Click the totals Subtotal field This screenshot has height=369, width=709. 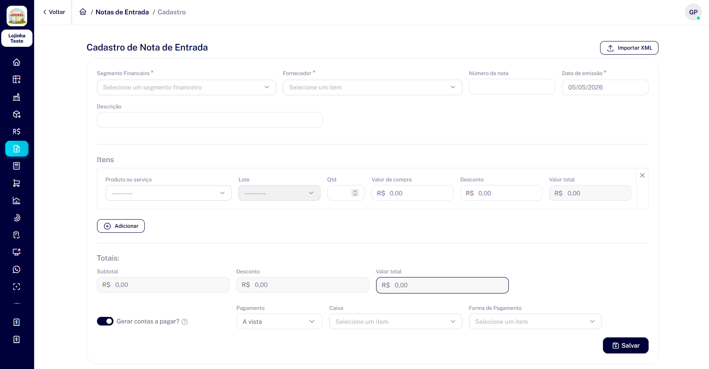click(163, 285)
